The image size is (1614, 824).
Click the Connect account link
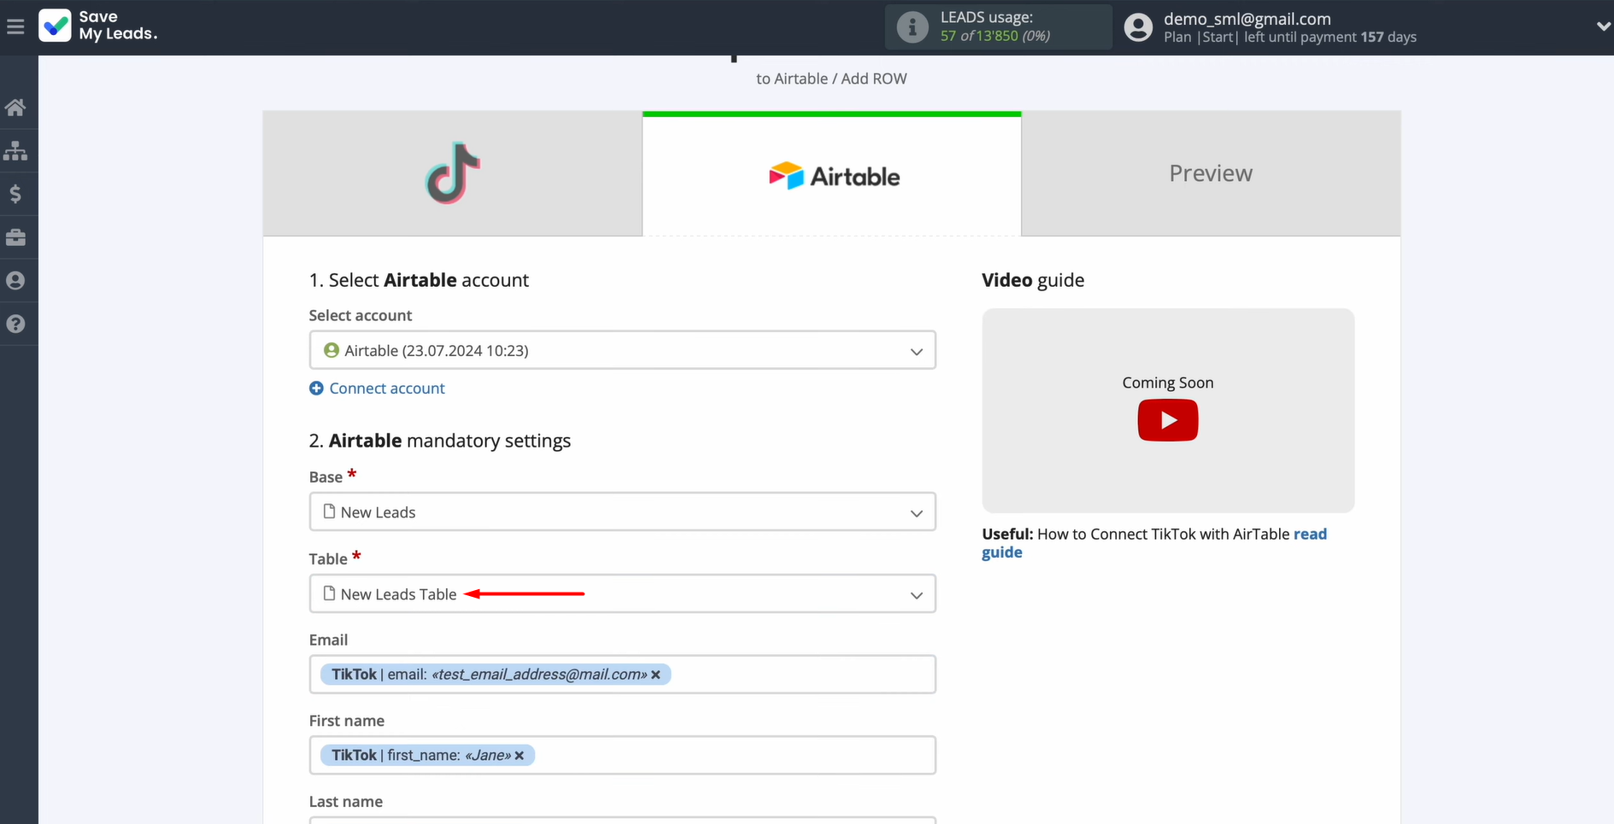[386, 389]
